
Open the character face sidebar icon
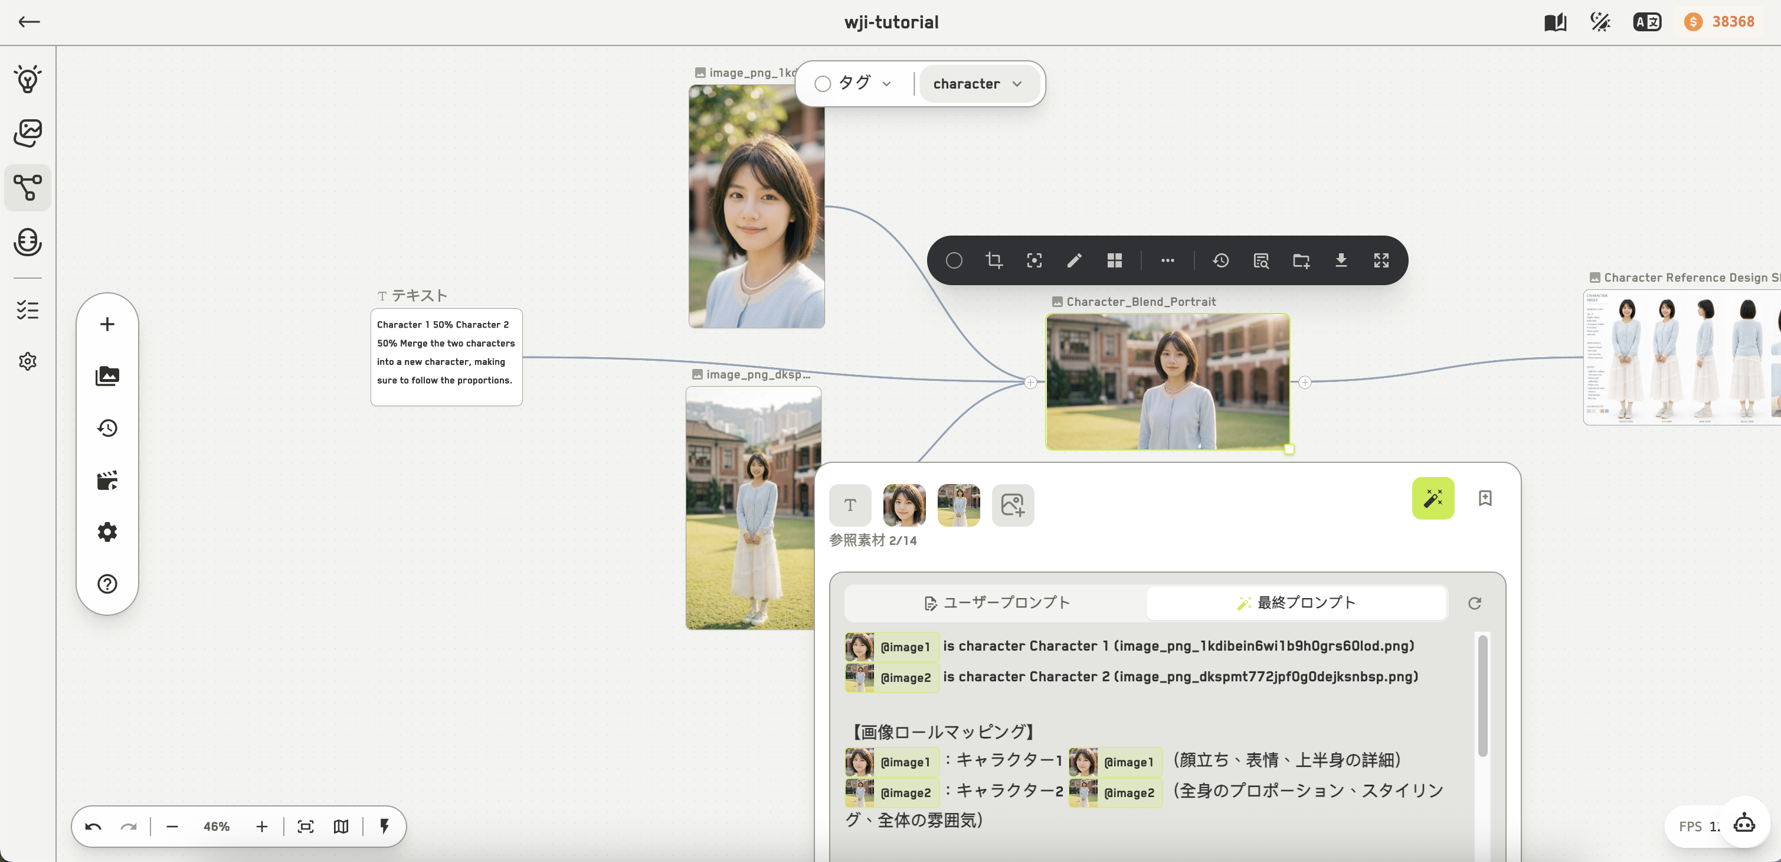pos(28,242)
